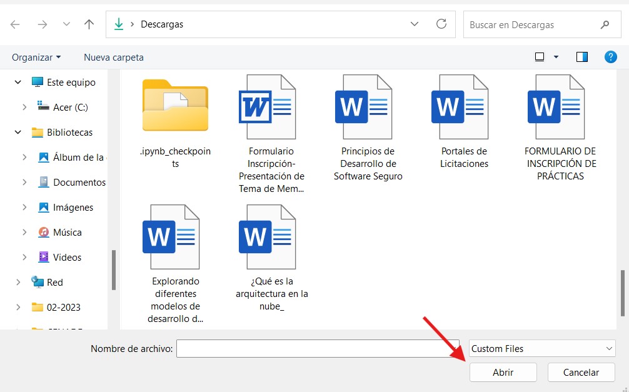Click the file name ".ipynb_checkpoints"
This screenshot has width=629, height=392.
point(175,158)
